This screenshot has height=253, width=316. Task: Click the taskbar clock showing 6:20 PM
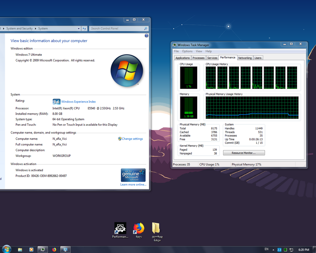(304, 250)
